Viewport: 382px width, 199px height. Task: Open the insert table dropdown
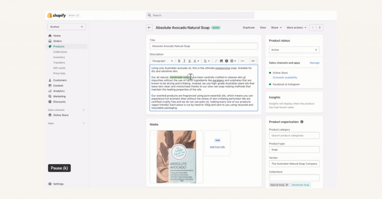(x=233, y=61)
